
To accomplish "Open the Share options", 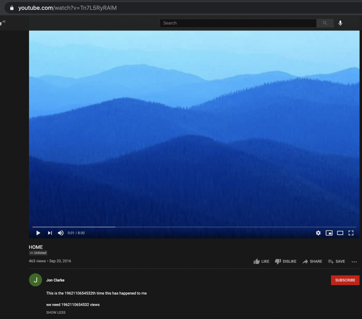I will (312, 261).
